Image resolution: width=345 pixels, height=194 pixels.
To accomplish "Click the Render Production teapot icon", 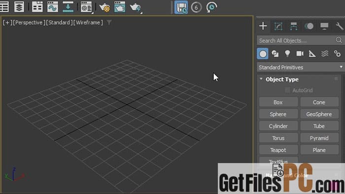I will (x=136, y=7).
